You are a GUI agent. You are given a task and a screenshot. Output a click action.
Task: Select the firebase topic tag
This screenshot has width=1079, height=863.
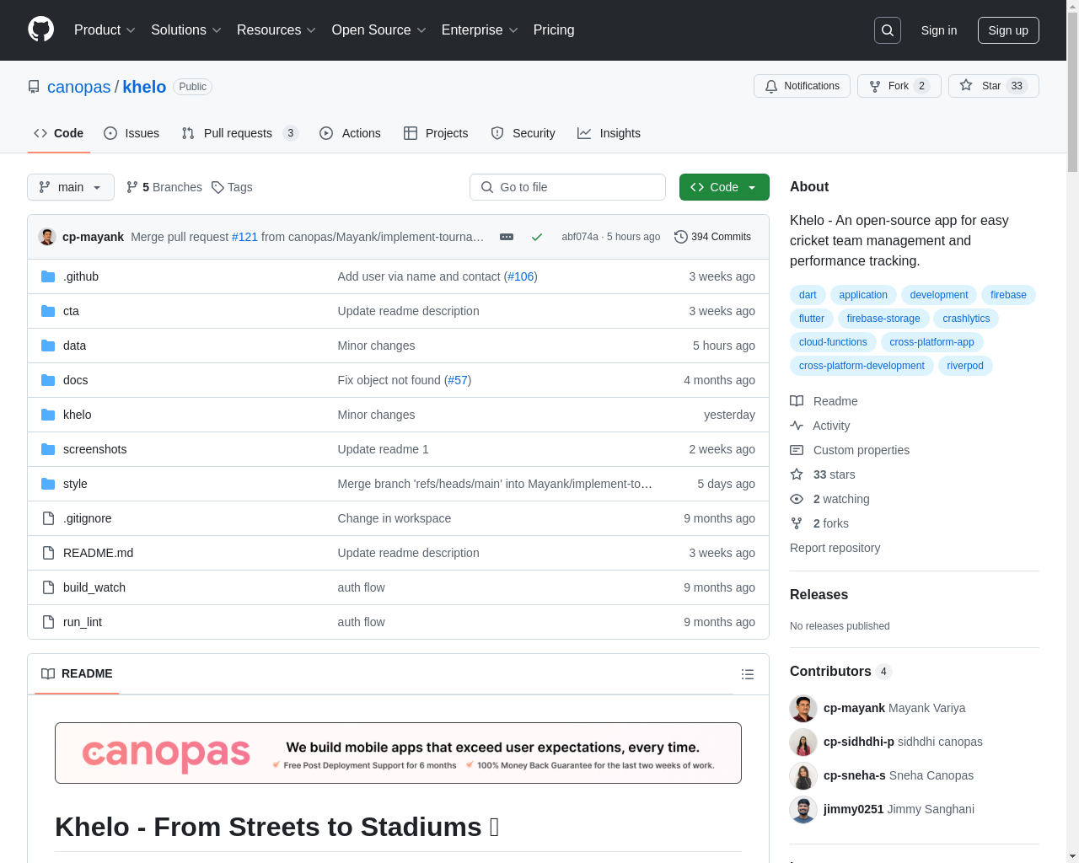[x=1008, y=295]
